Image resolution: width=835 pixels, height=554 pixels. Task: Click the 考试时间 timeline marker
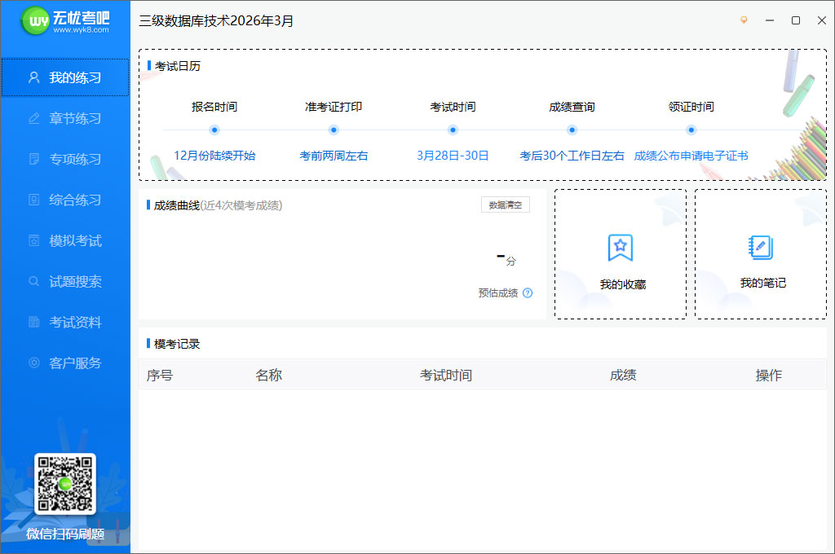coord(453,129)
